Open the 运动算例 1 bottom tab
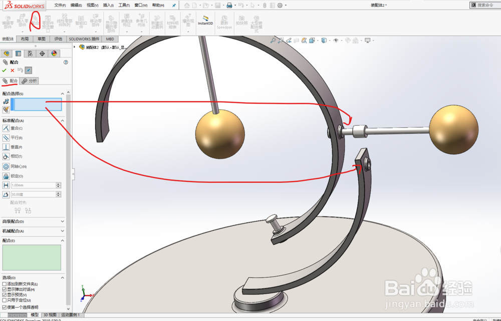 [x=71, y=315]
